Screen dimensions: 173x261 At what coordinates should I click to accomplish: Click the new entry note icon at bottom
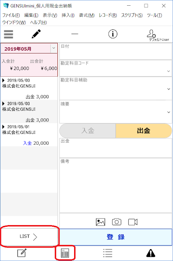coord(22,253)
